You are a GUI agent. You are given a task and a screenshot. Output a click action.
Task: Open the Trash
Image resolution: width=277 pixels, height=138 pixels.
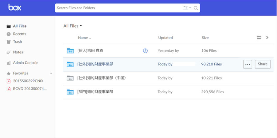[17, 42]
